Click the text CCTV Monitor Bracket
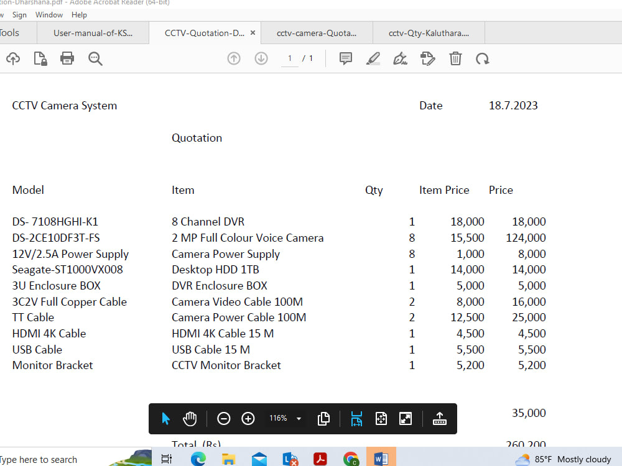Image resolution: width=622 pixels, height=466 pixels. click(226, 365)
